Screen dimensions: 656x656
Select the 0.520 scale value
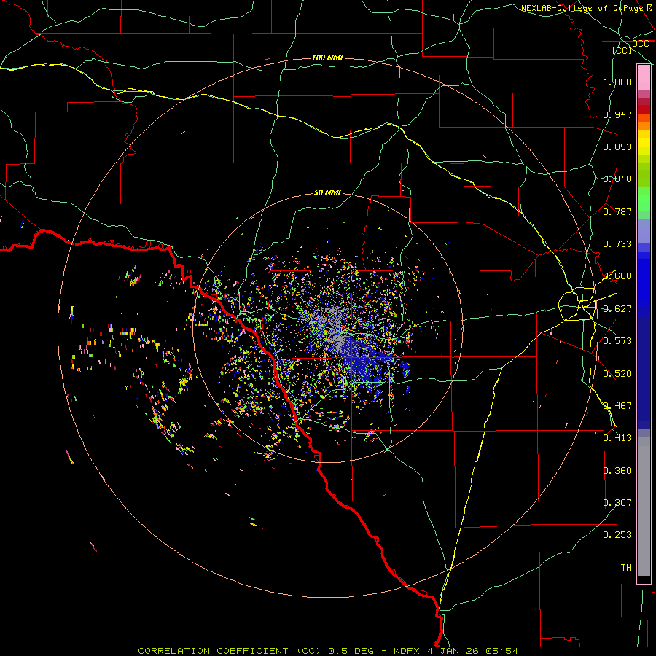[617, 373]
